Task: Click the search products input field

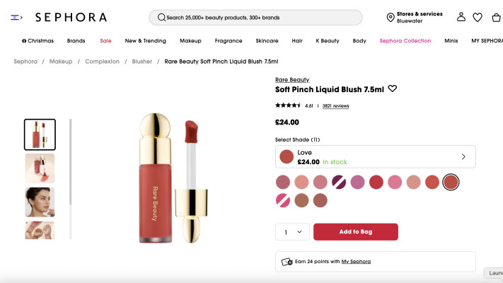Action: (262, 17)
